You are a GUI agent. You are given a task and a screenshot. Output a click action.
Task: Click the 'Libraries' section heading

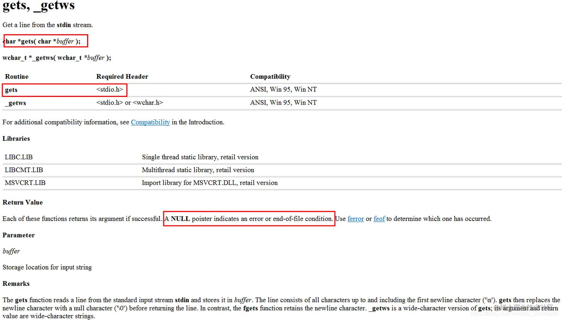(16, 138)
